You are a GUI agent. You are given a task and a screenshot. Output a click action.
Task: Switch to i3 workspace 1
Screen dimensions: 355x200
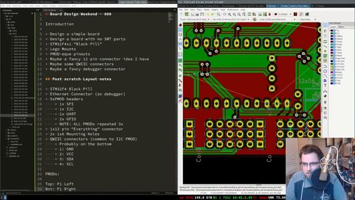[x=2, y=198]
